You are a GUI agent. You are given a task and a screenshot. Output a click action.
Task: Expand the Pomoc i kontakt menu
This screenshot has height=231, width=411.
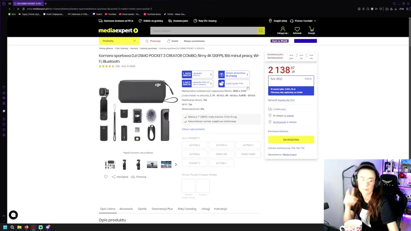(x=303, y=21)
